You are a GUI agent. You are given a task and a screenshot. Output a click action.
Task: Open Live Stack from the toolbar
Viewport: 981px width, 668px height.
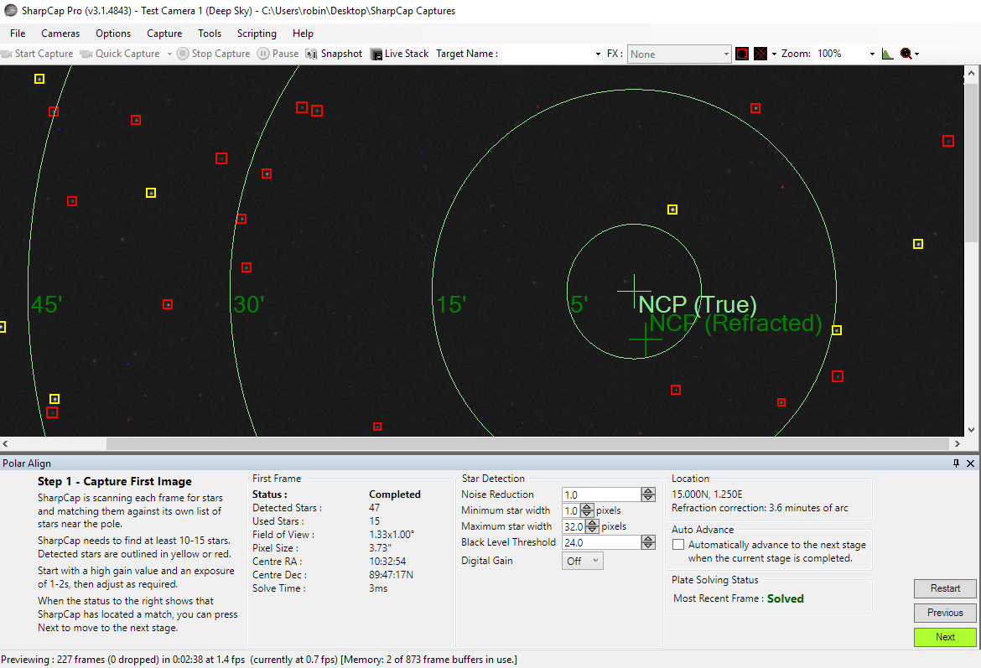pyautogui.click(x=400, y=54)
